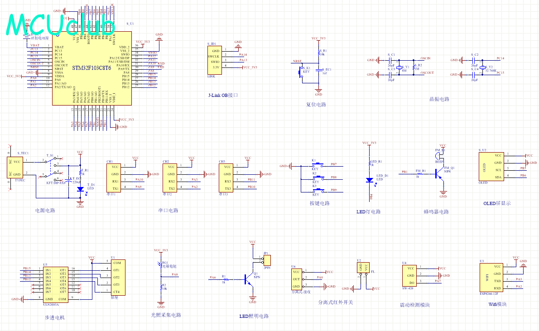Click the CH2 serial port connector
Screen dimensions: 539x331
click(x=171, y=177)
